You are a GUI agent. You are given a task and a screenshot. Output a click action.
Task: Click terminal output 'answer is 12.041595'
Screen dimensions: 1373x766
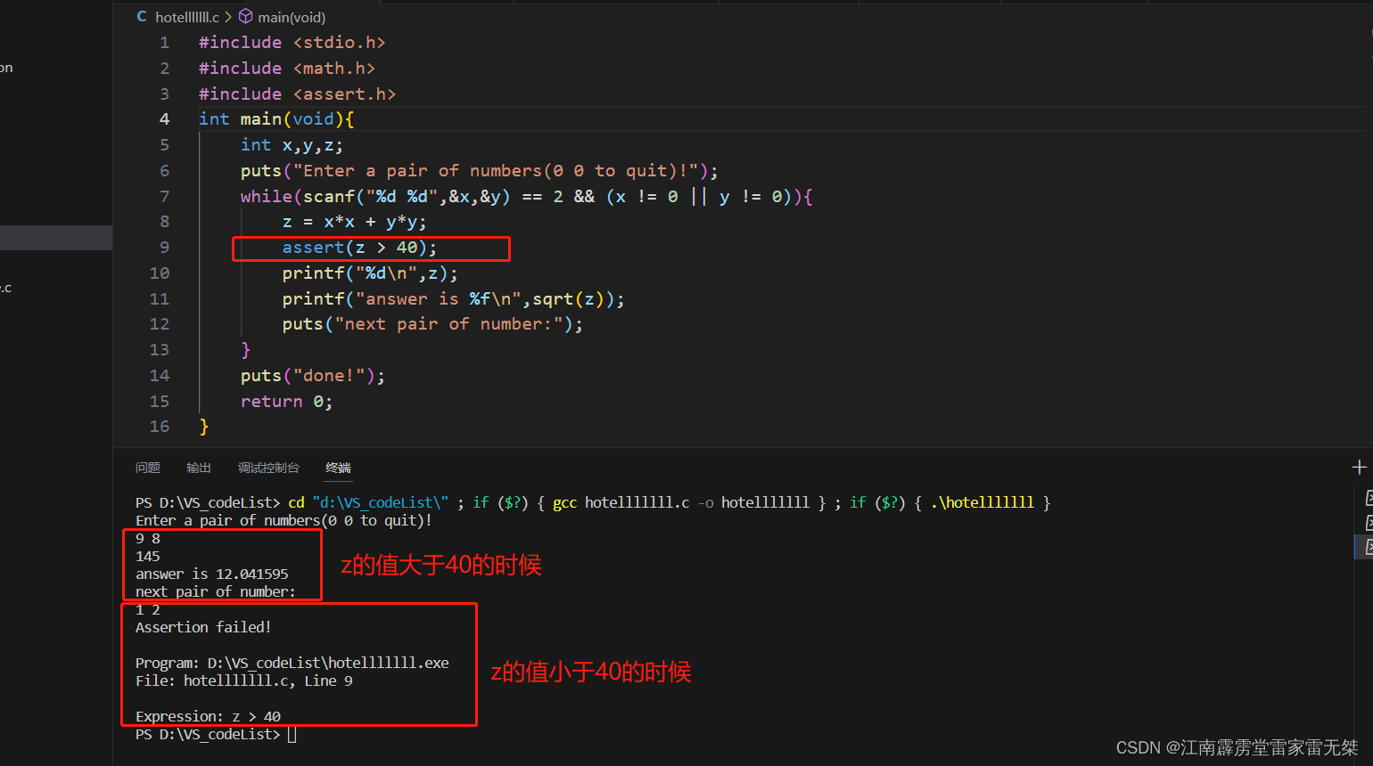point(212,574)
